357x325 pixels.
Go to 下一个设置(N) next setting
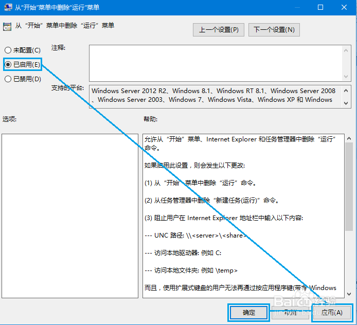[x=274, y=30]
